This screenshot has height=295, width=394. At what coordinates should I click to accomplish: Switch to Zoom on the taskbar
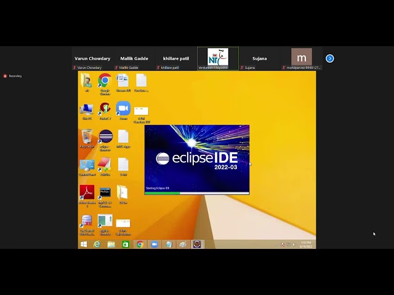(x=155, y=244)
